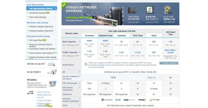Click the 10Gbps NETWORK UPGRADE banner
The height and width of the screenshot is (108, 208).
point(120,14)
